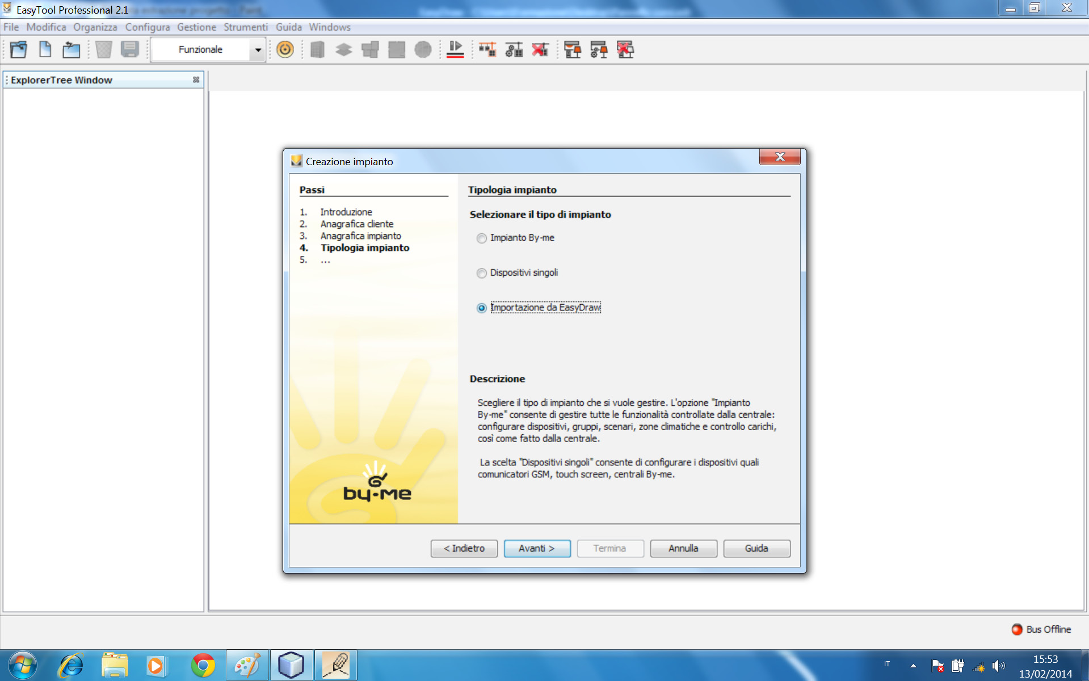Proceed with the Avanti button
The width and height of the screenshot is (1089, 681).
[537, 548]
